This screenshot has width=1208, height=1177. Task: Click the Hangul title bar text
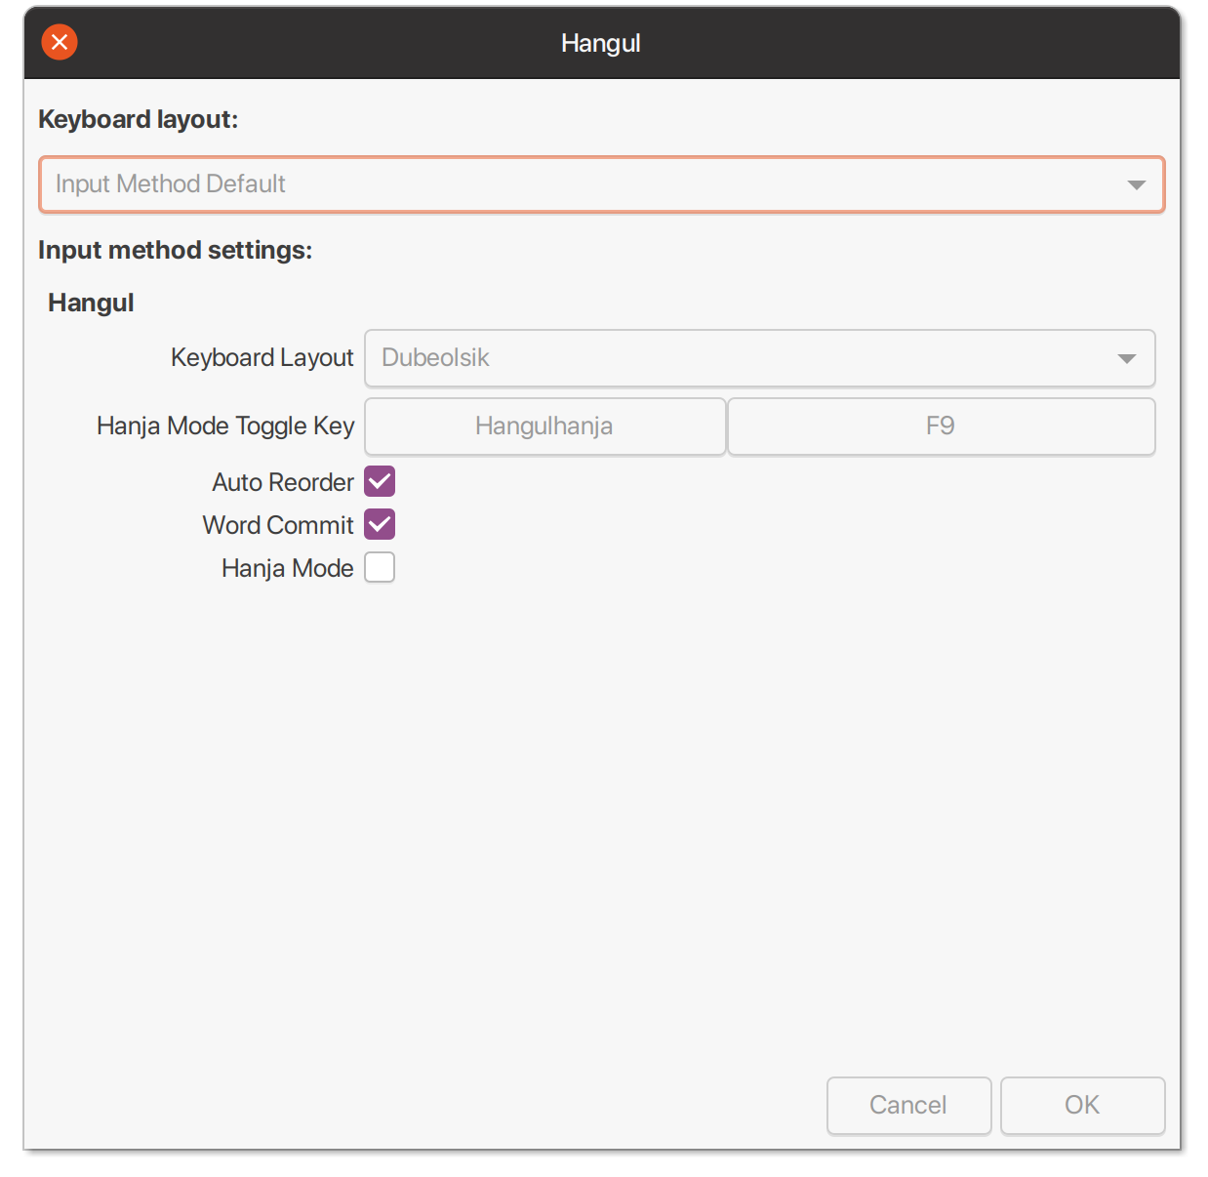pyautogui.click(x=600, y=43)
